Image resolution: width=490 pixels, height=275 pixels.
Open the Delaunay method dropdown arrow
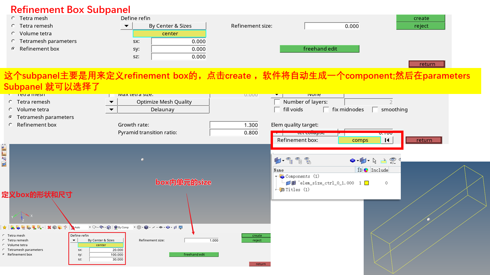coord(111,110)
